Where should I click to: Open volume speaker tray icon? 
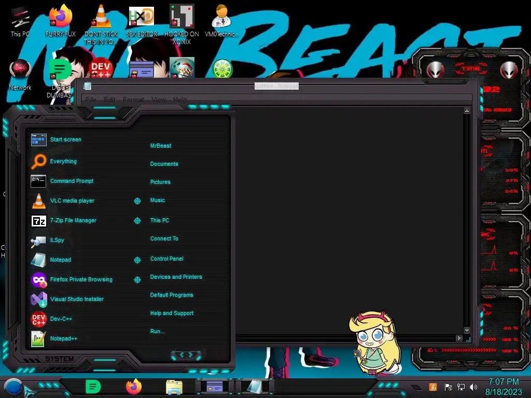(473, 387)
